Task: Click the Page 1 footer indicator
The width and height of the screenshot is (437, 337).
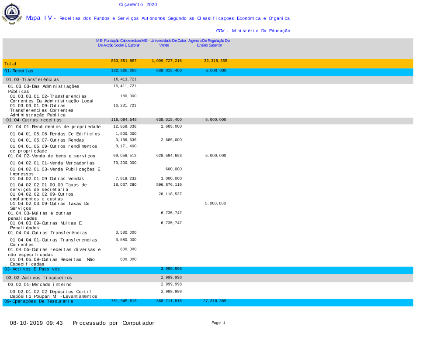Action: 218,323
